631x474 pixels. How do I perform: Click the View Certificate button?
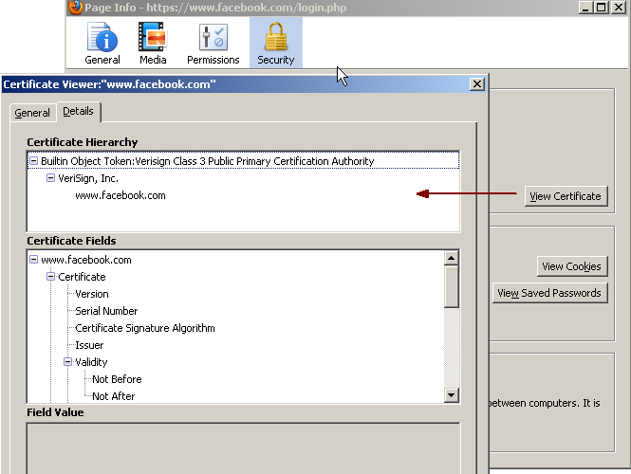[566, 196]
